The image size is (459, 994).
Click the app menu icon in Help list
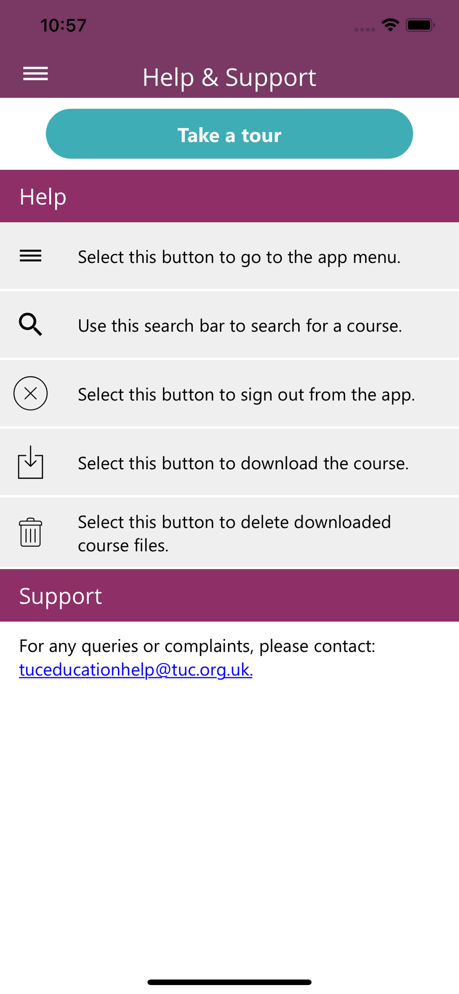[x=30, y=256]
